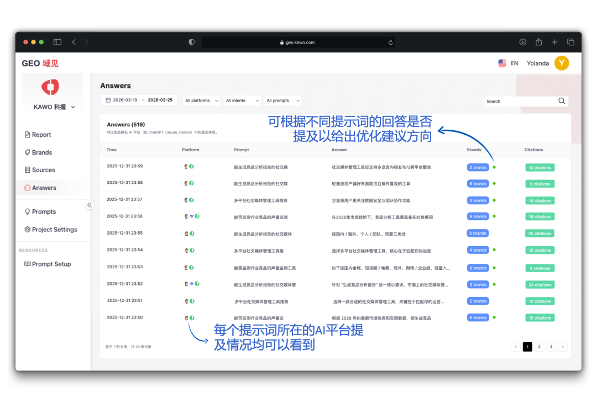Go to Sources in the sidebar
Viewport: 597px width, 403px height.
click(x=43, y=170)
